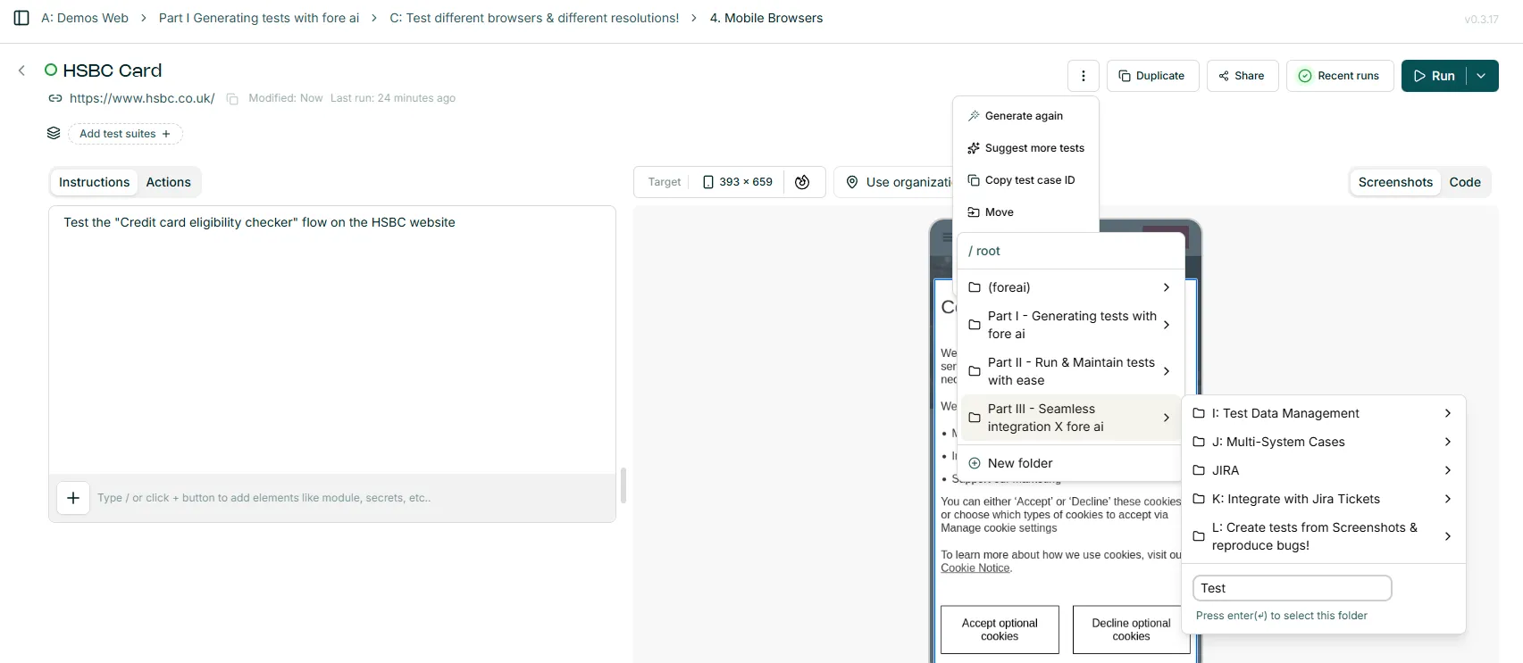Image resolution: width=1523 pixels, height=663 pixels.
Task: Expand Part I folder chevron
Action: click(1167, 325)
